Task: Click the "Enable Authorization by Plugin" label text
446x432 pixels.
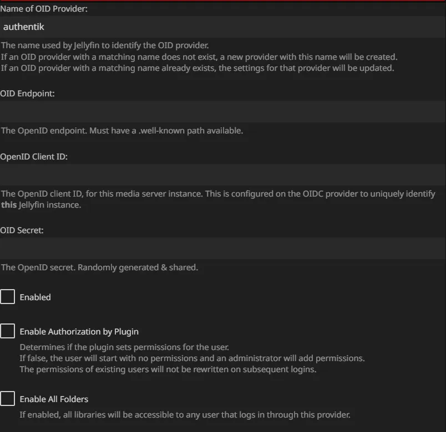Action: pos(79,332)
